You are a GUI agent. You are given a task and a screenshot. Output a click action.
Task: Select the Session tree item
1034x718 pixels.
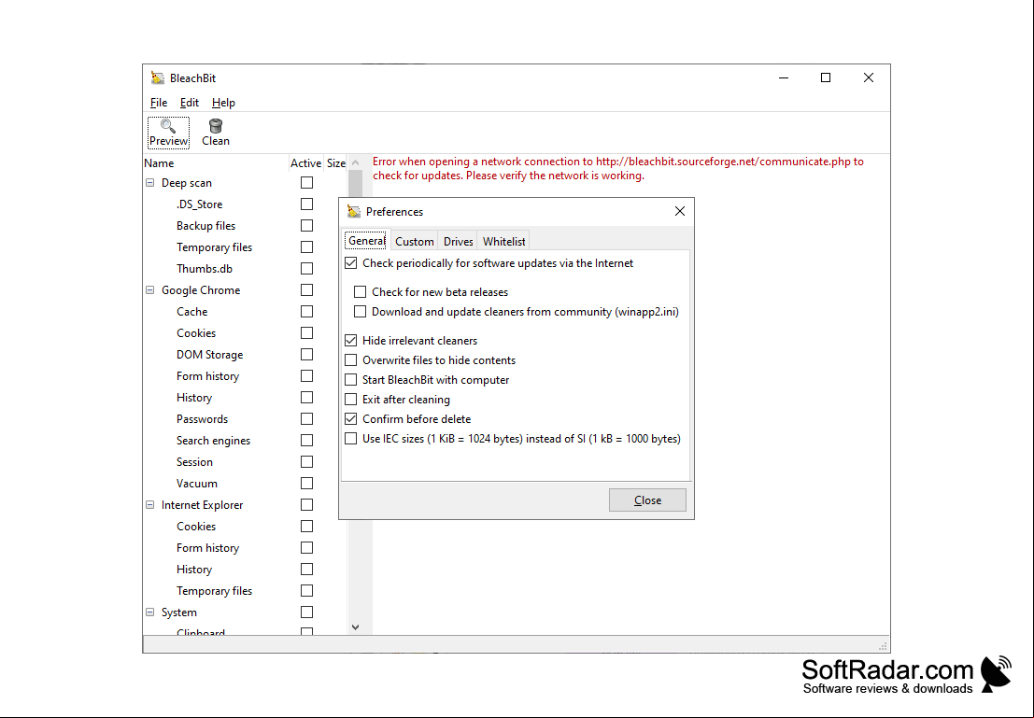(194, 462)
